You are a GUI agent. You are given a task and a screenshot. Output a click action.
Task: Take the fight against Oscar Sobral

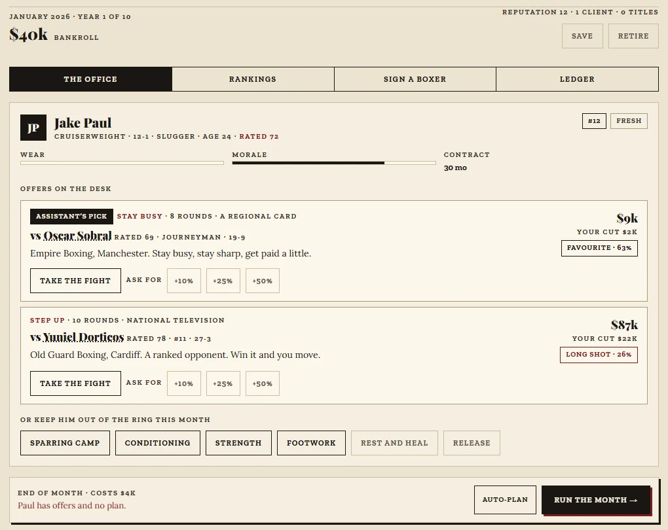click(75, 281)
